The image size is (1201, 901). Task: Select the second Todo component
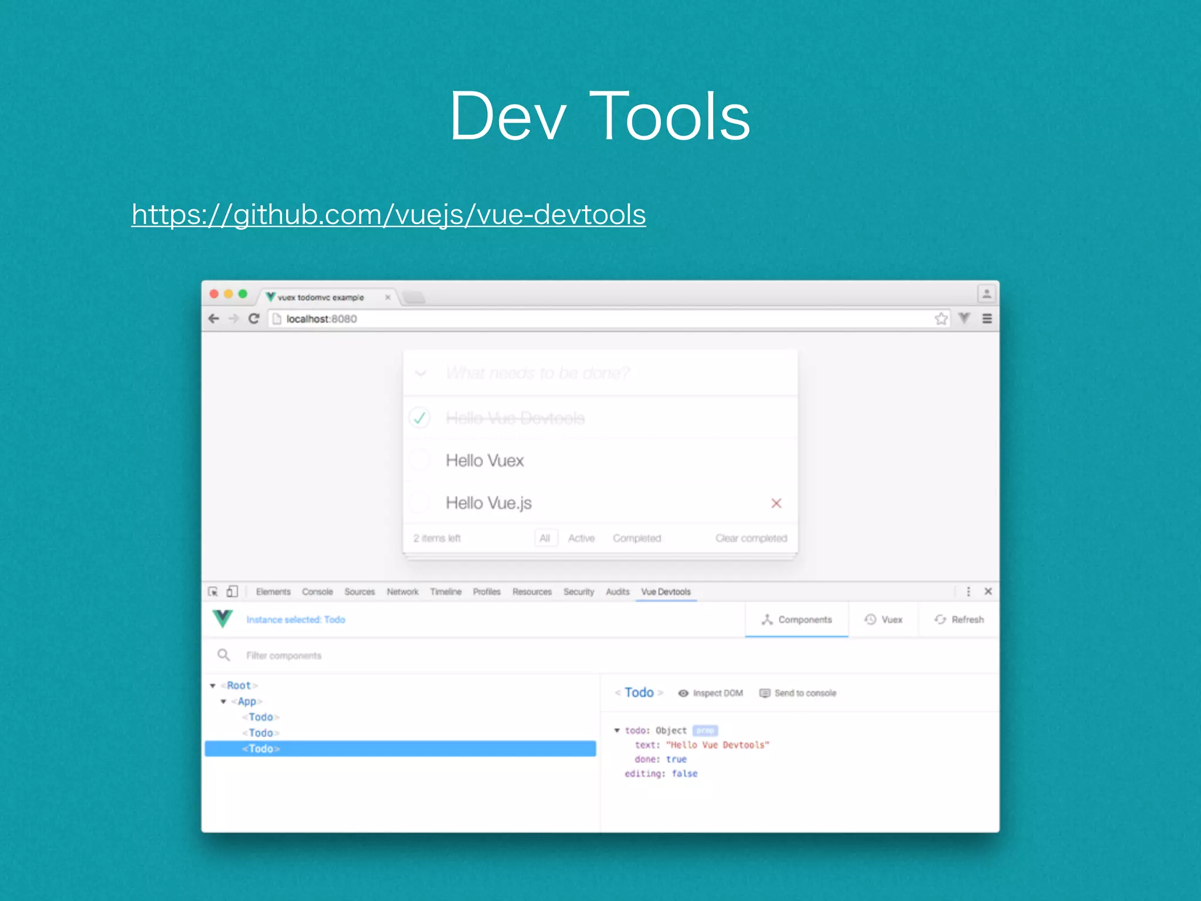pos(261,733)
